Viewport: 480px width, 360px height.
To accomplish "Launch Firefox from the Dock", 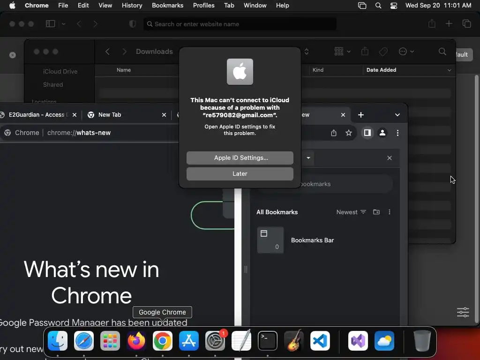I will 136,341.
